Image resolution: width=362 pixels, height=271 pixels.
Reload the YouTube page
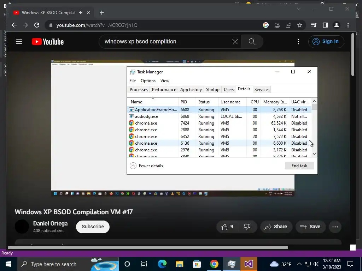(37, 25)
